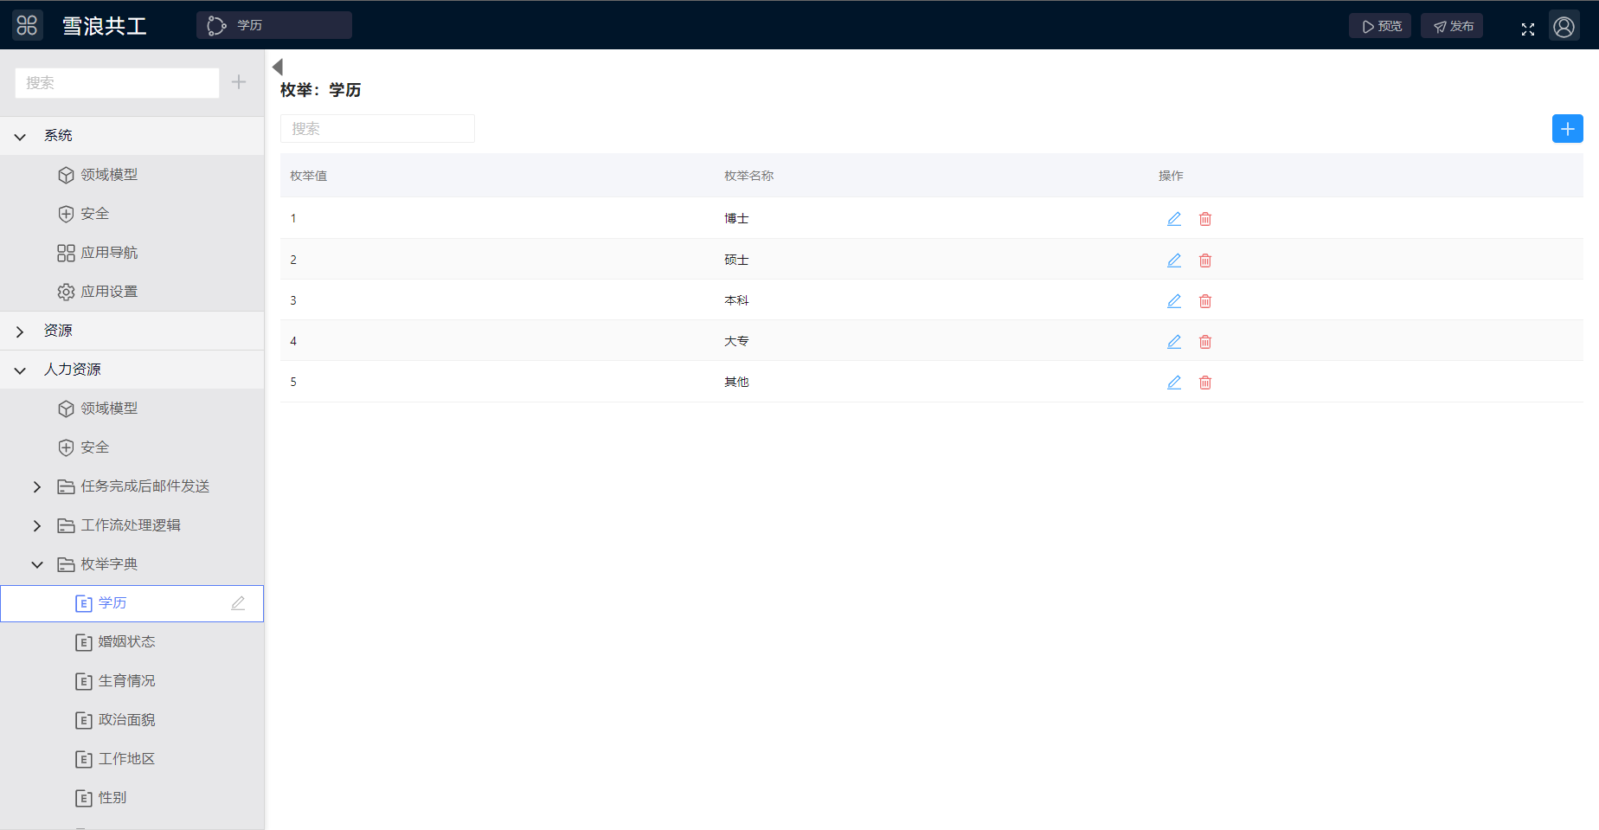Click the 大专 name cell

(736, 341)
